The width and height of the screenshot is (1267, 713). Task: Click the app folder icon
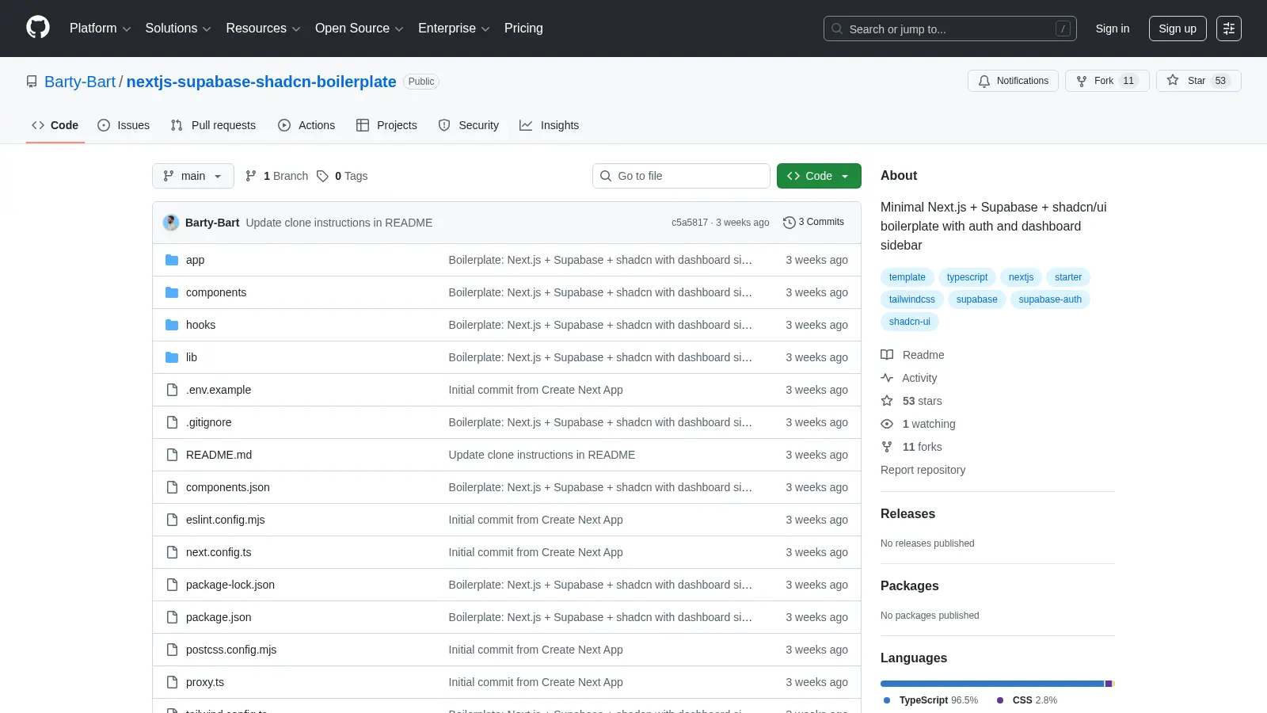tap(172, 260)
